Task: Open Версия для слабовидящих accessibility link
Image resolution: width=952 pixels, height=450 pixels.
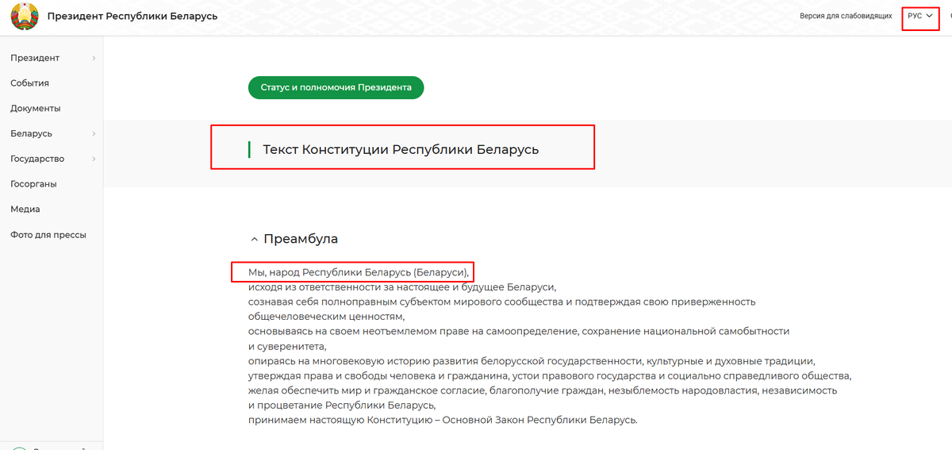Action: coord(846,16)
